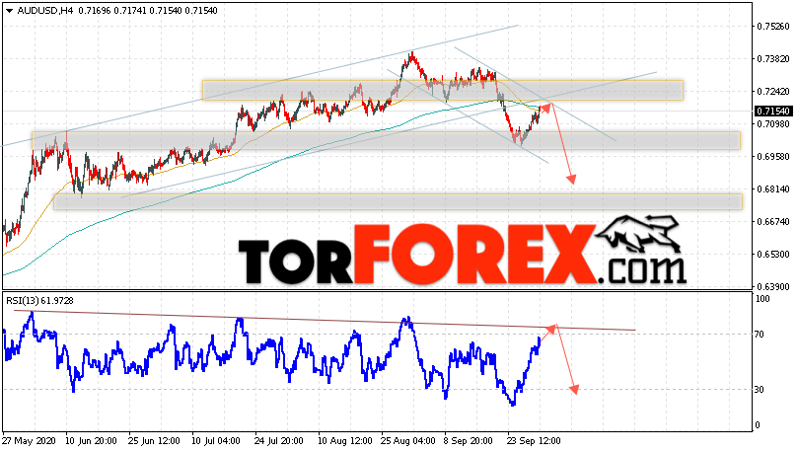Image resolution: width=797 pixels, height=452 pixels.
Task: Click the RSI scale value 100
Action: coord(762,299)
